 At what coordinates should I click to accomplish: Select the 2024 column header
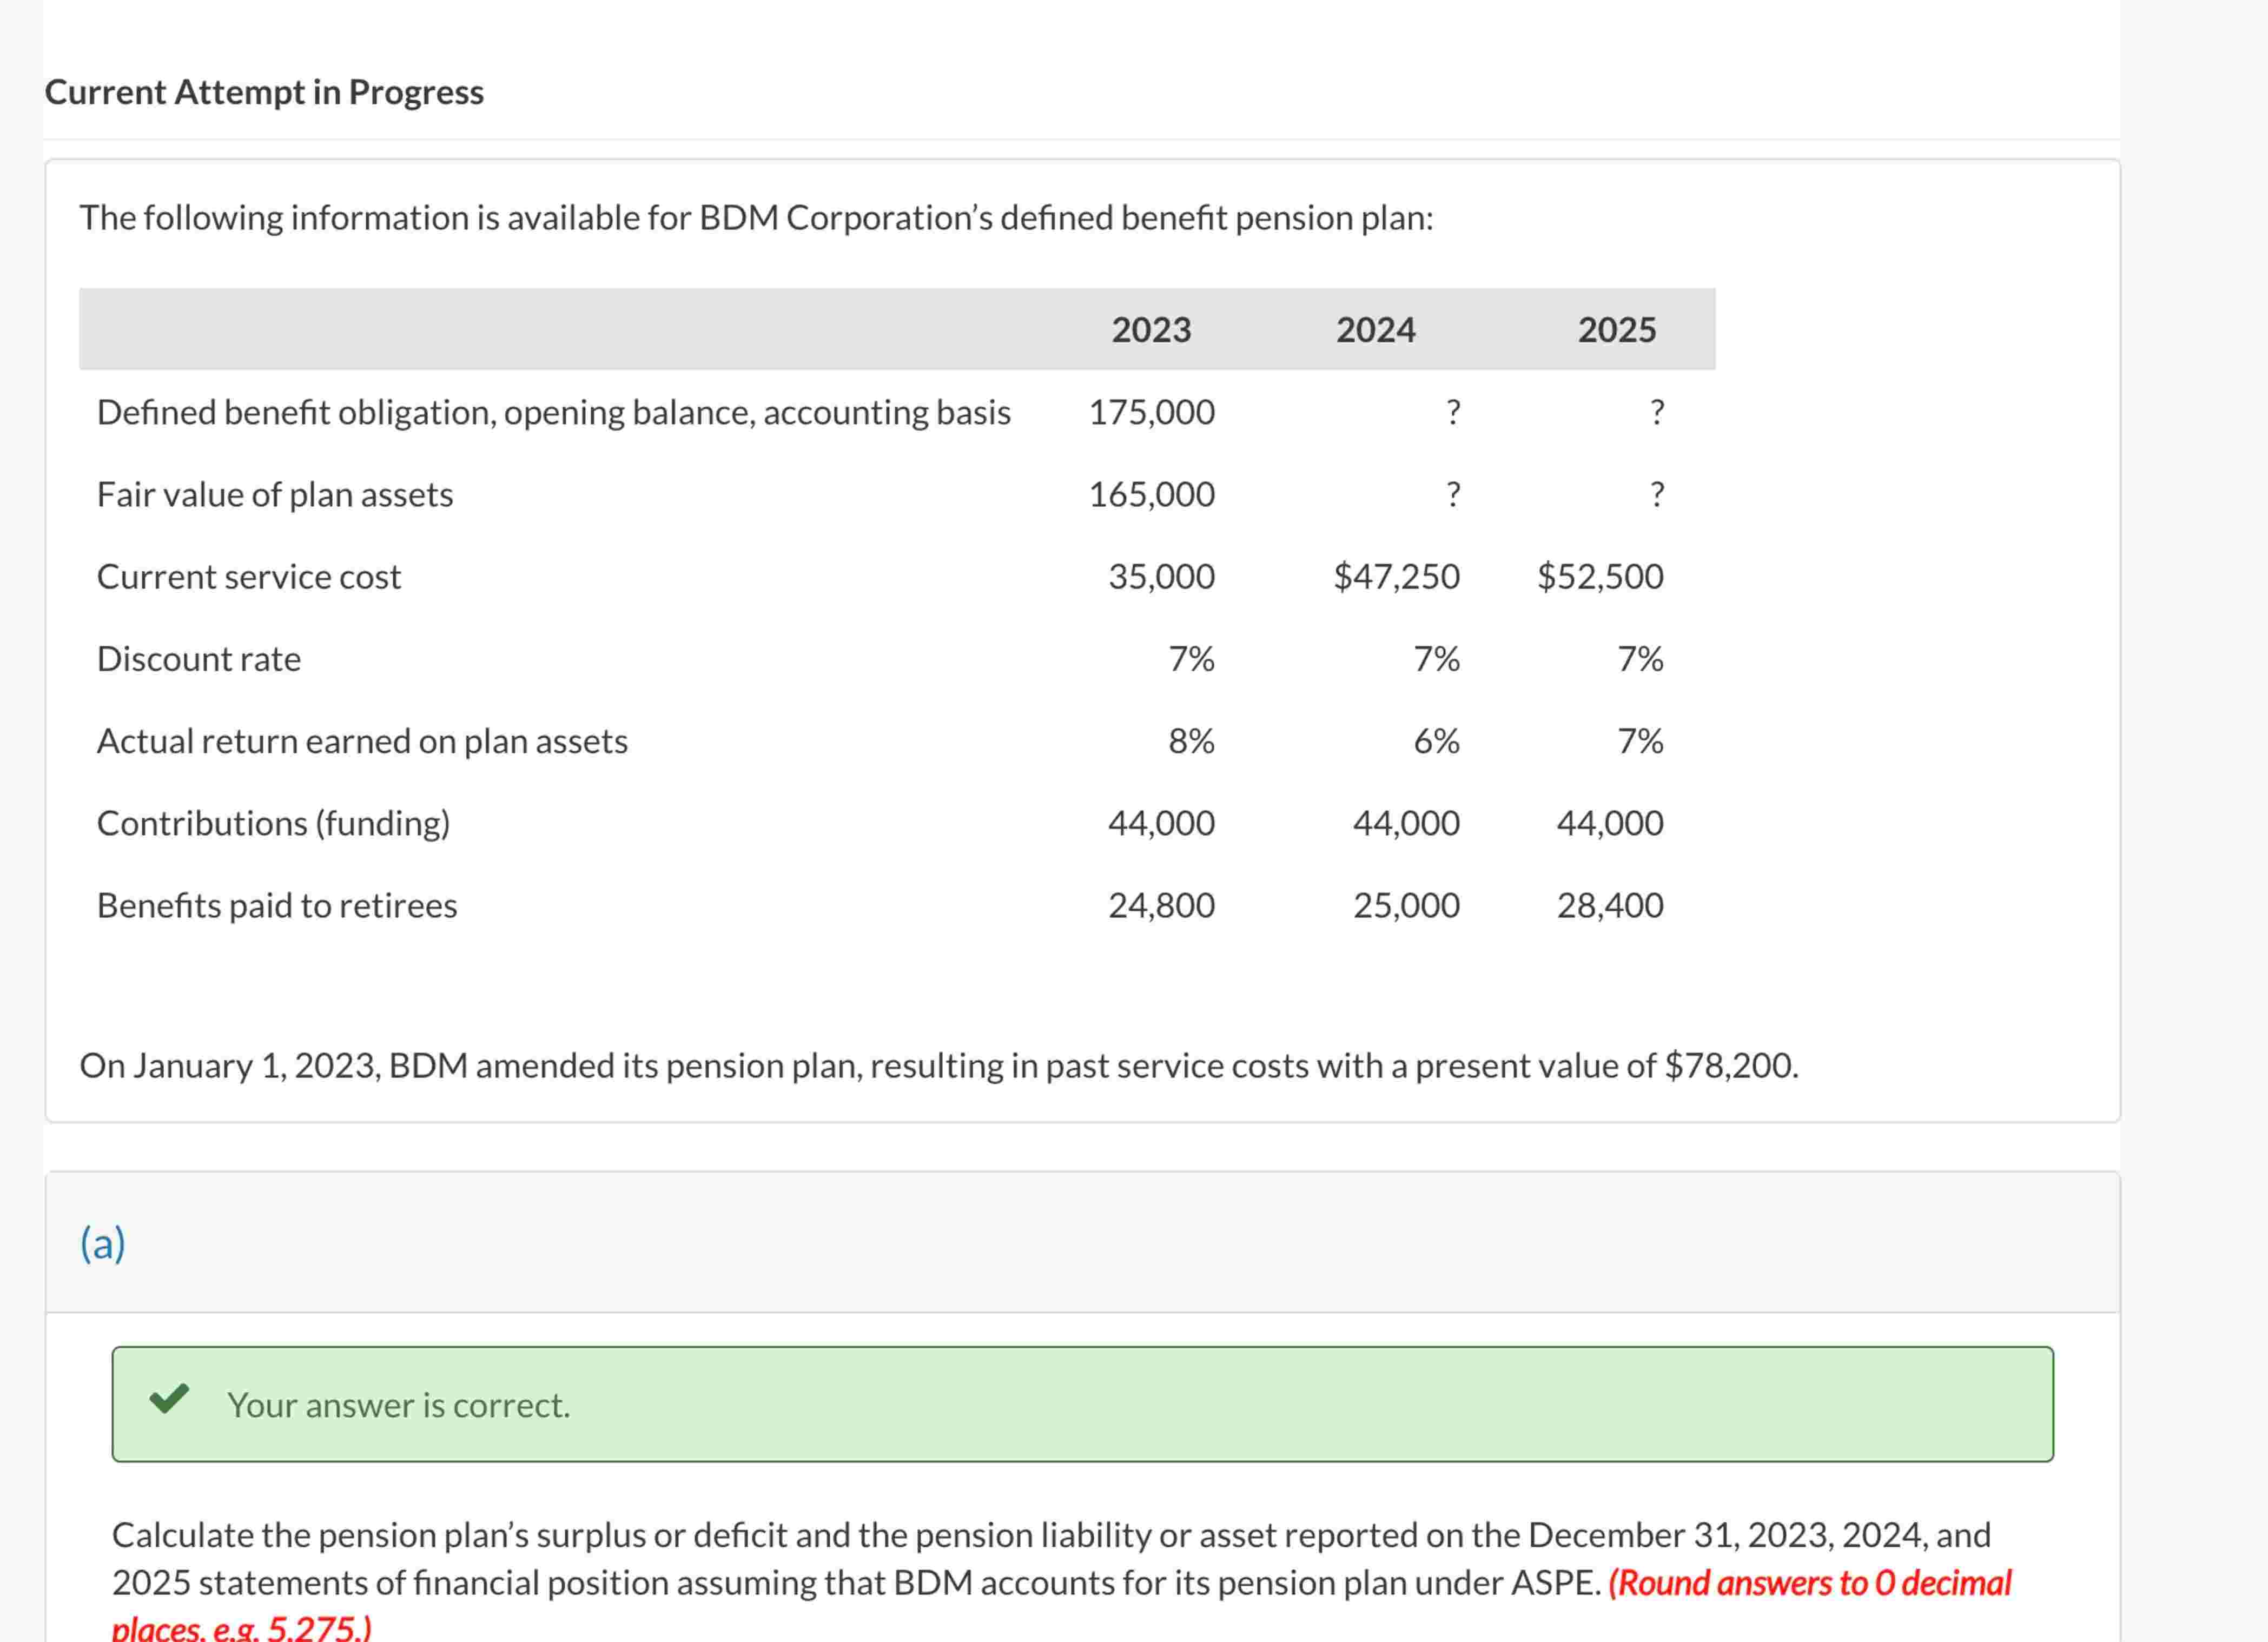click(1375, 330)
